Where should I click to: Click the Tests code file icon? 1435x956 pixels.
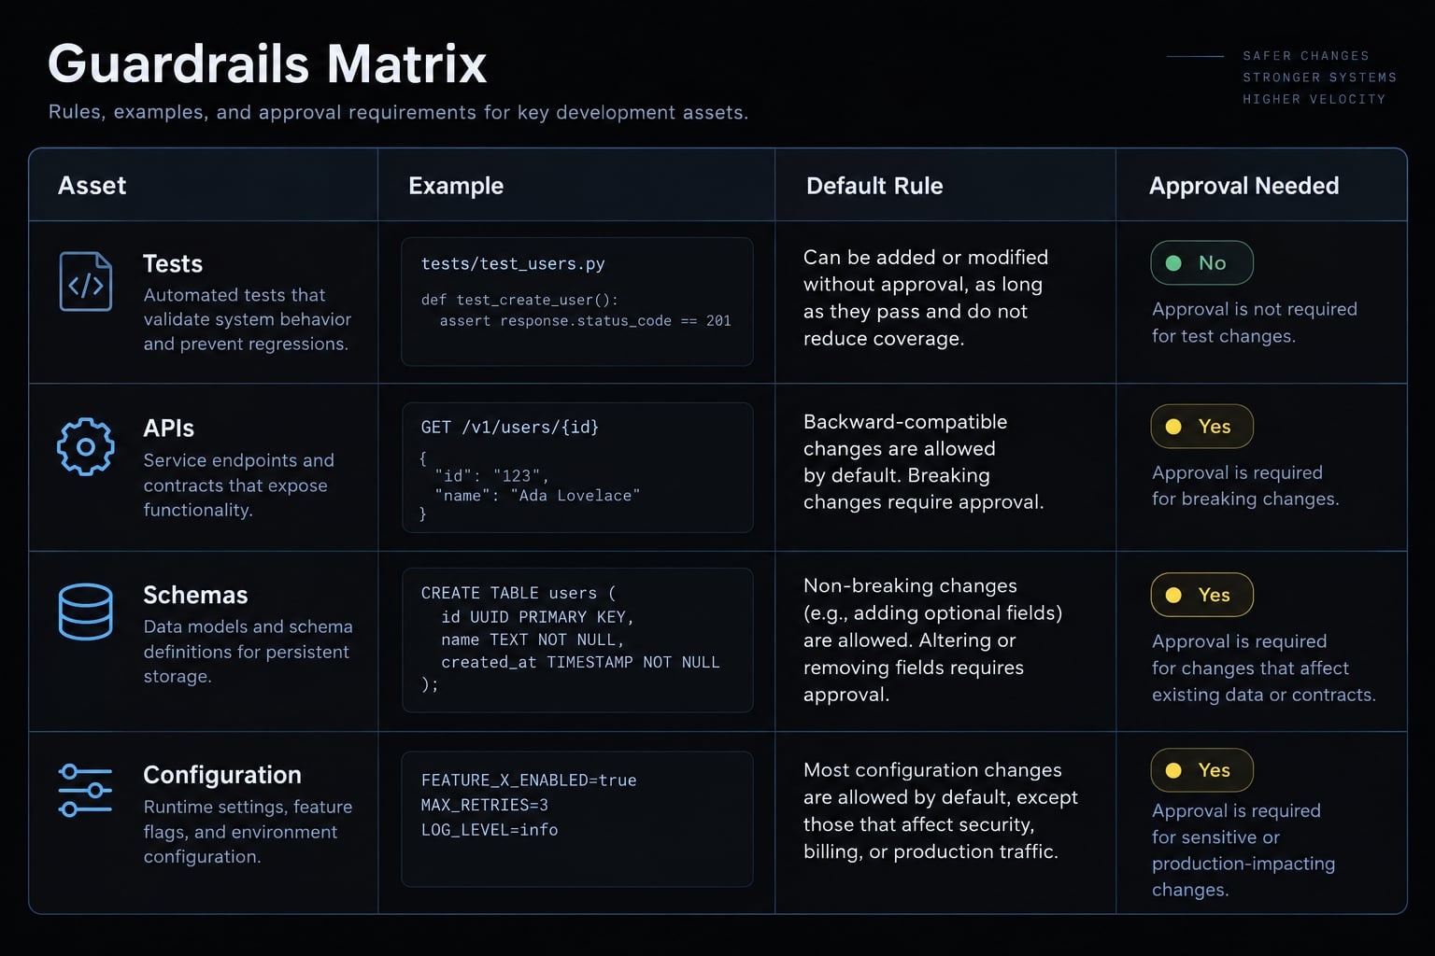(x=86, y=281)
